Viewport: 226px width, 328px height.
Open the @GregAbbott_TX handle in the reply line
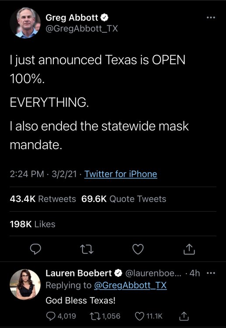pyautogui.click(x=130, y=285)
